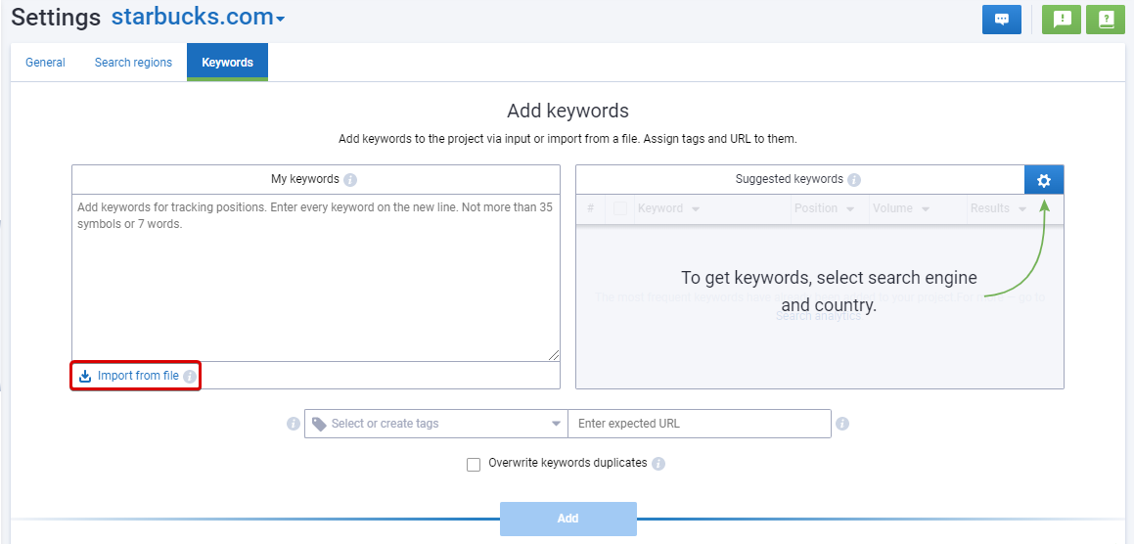This screenshot has height=544, width=1134.
Task: Click the '#' column header
Action: [591, 208]
